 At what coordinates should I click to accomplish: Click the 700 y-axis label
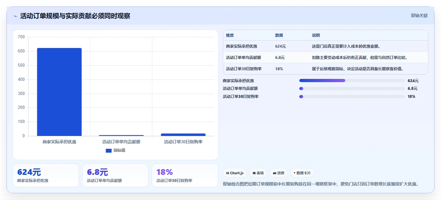click(21, 37)
